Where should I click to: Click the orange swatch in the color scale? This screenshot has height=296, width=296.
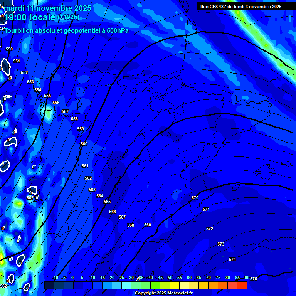click(x=213, y=286)
